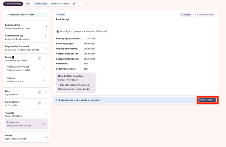Click the refresh icon beside Saksnavn

click(74, 4)
